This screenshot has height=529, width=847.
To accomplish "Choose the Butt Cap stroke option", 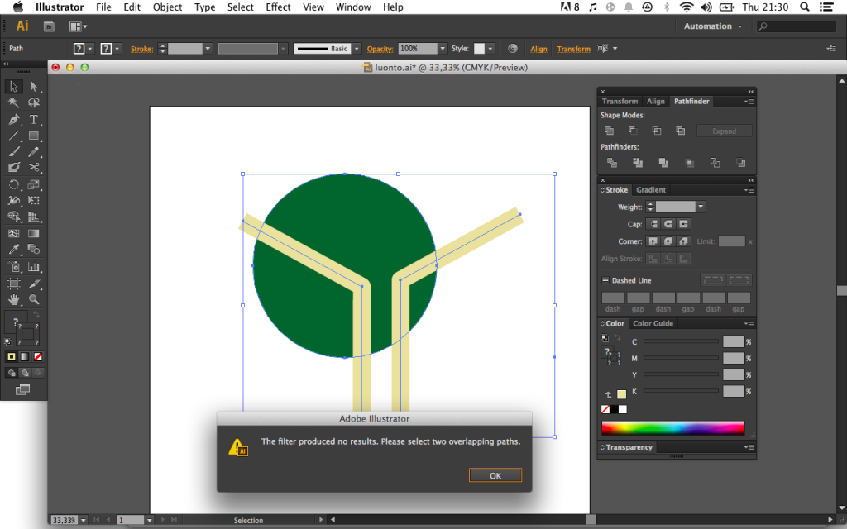I will tap(653, 224).
